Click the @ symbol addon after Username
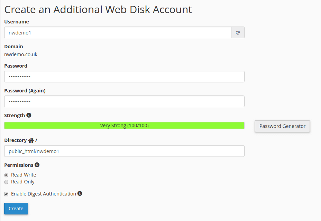 pyautogui.click(x=238, y=32)
